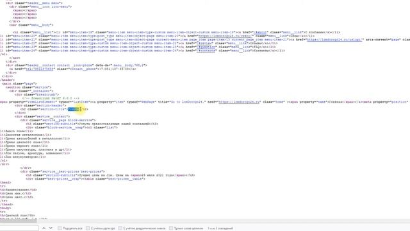
Task: Open the /#about href link
Action: tap(261, 32)
